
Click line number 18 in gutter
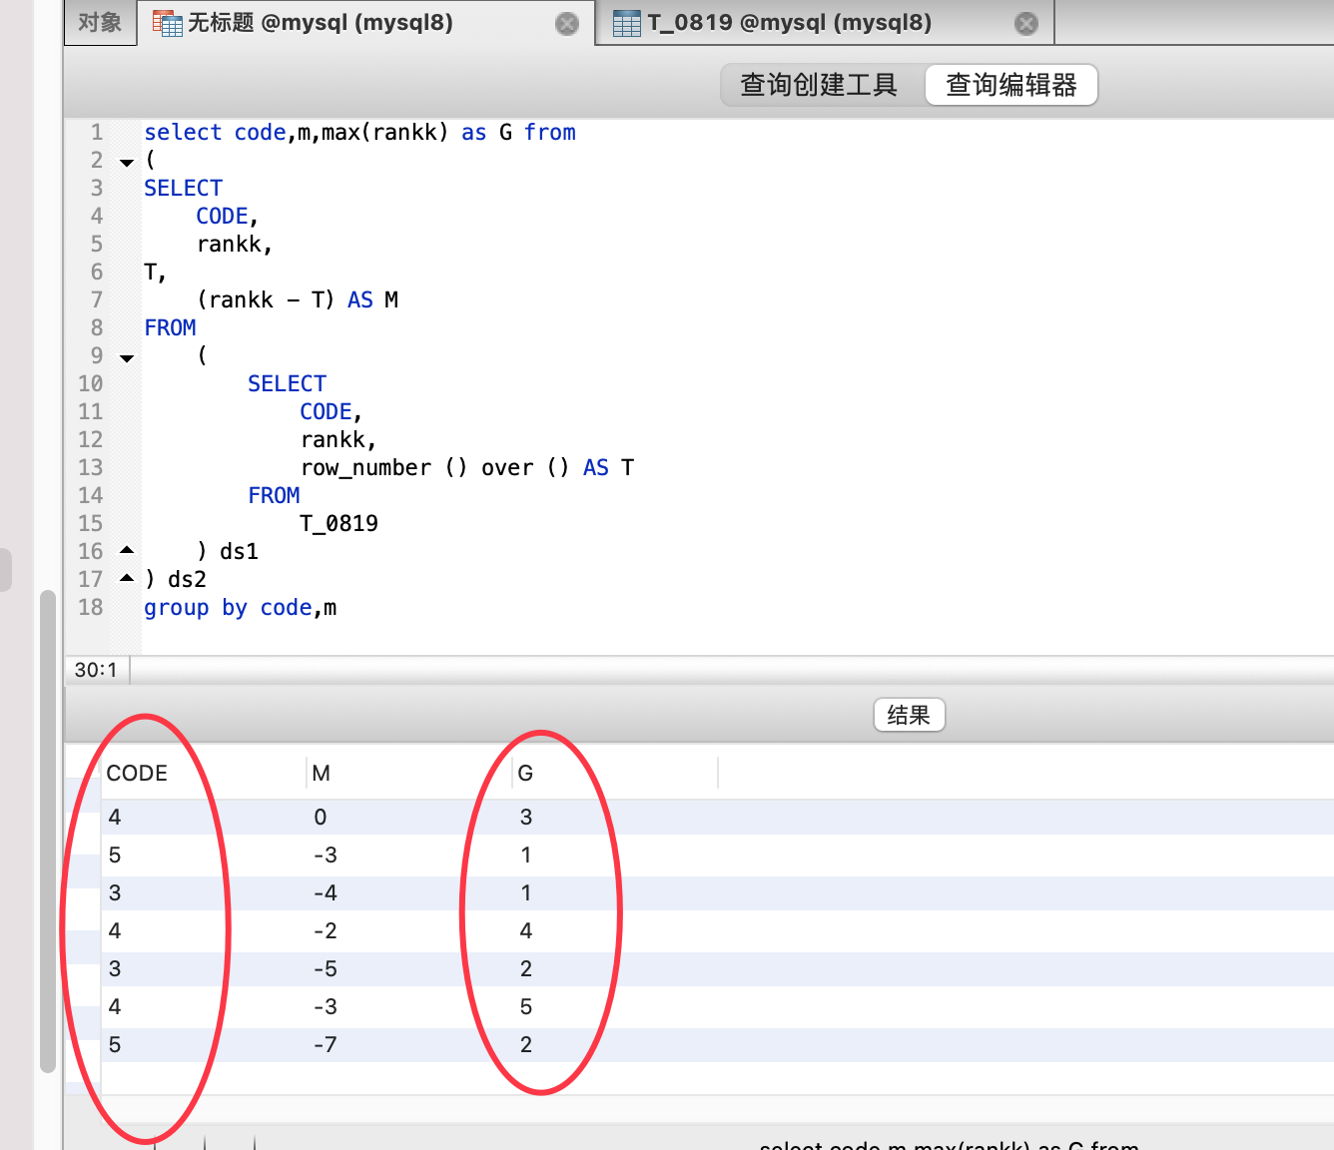(90, 607)
